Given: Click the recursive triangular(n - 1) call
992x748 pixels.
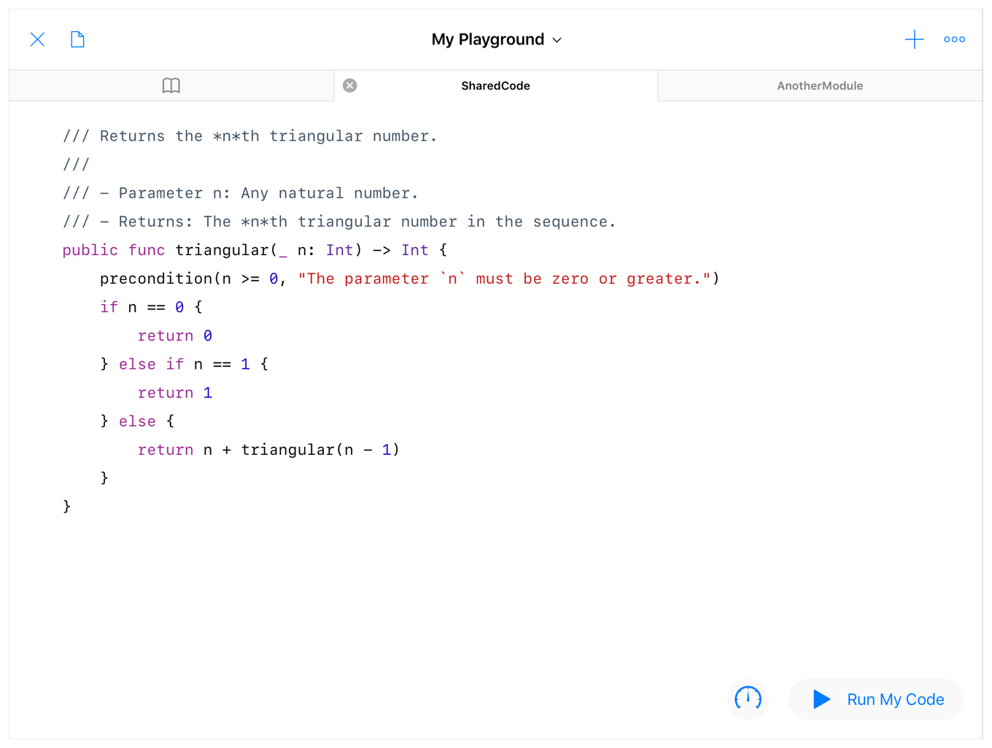Looking at the screenshot, I should click(319, 450).
